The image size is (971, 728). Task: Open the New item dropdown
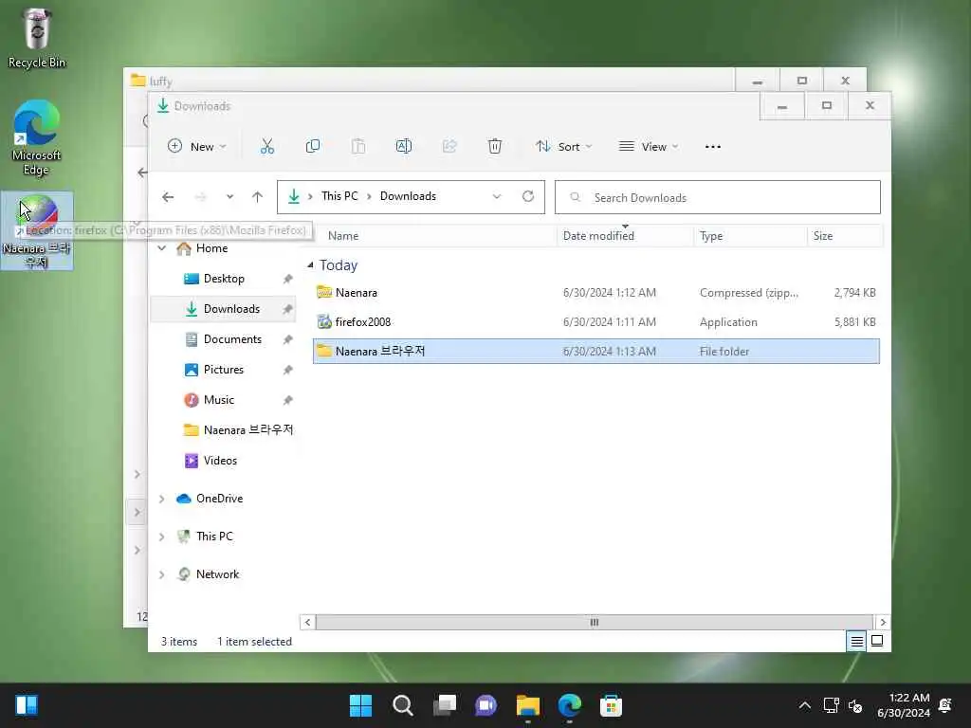(197, 147)
